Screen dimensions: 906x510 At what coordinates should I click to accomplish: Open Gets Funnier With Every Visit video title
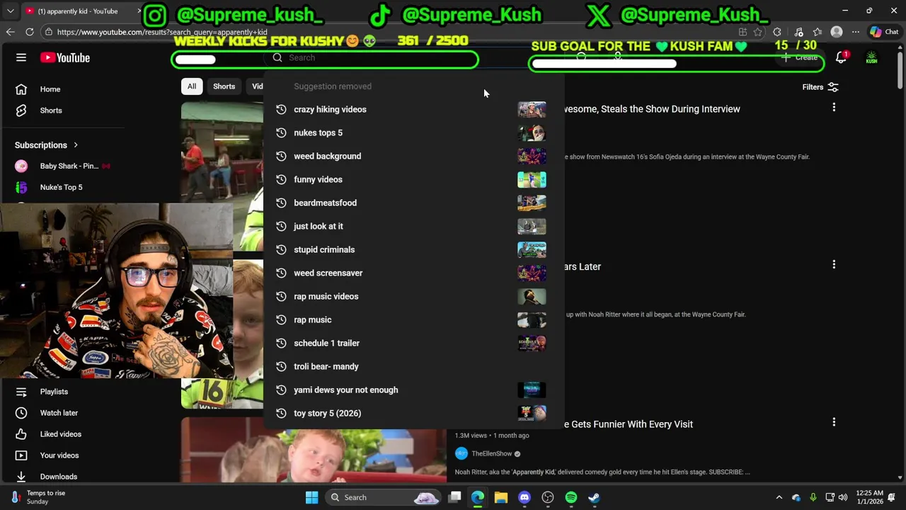[x=629, y=424]
